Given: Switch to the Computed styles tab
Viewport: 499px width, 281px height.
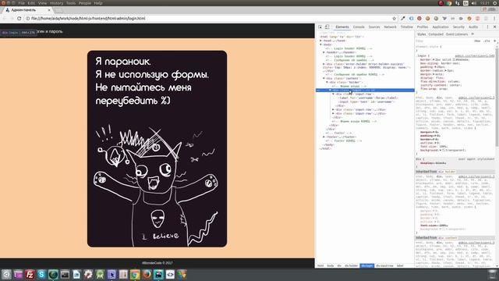Looking at the screenshot, I should click(436, 34).
